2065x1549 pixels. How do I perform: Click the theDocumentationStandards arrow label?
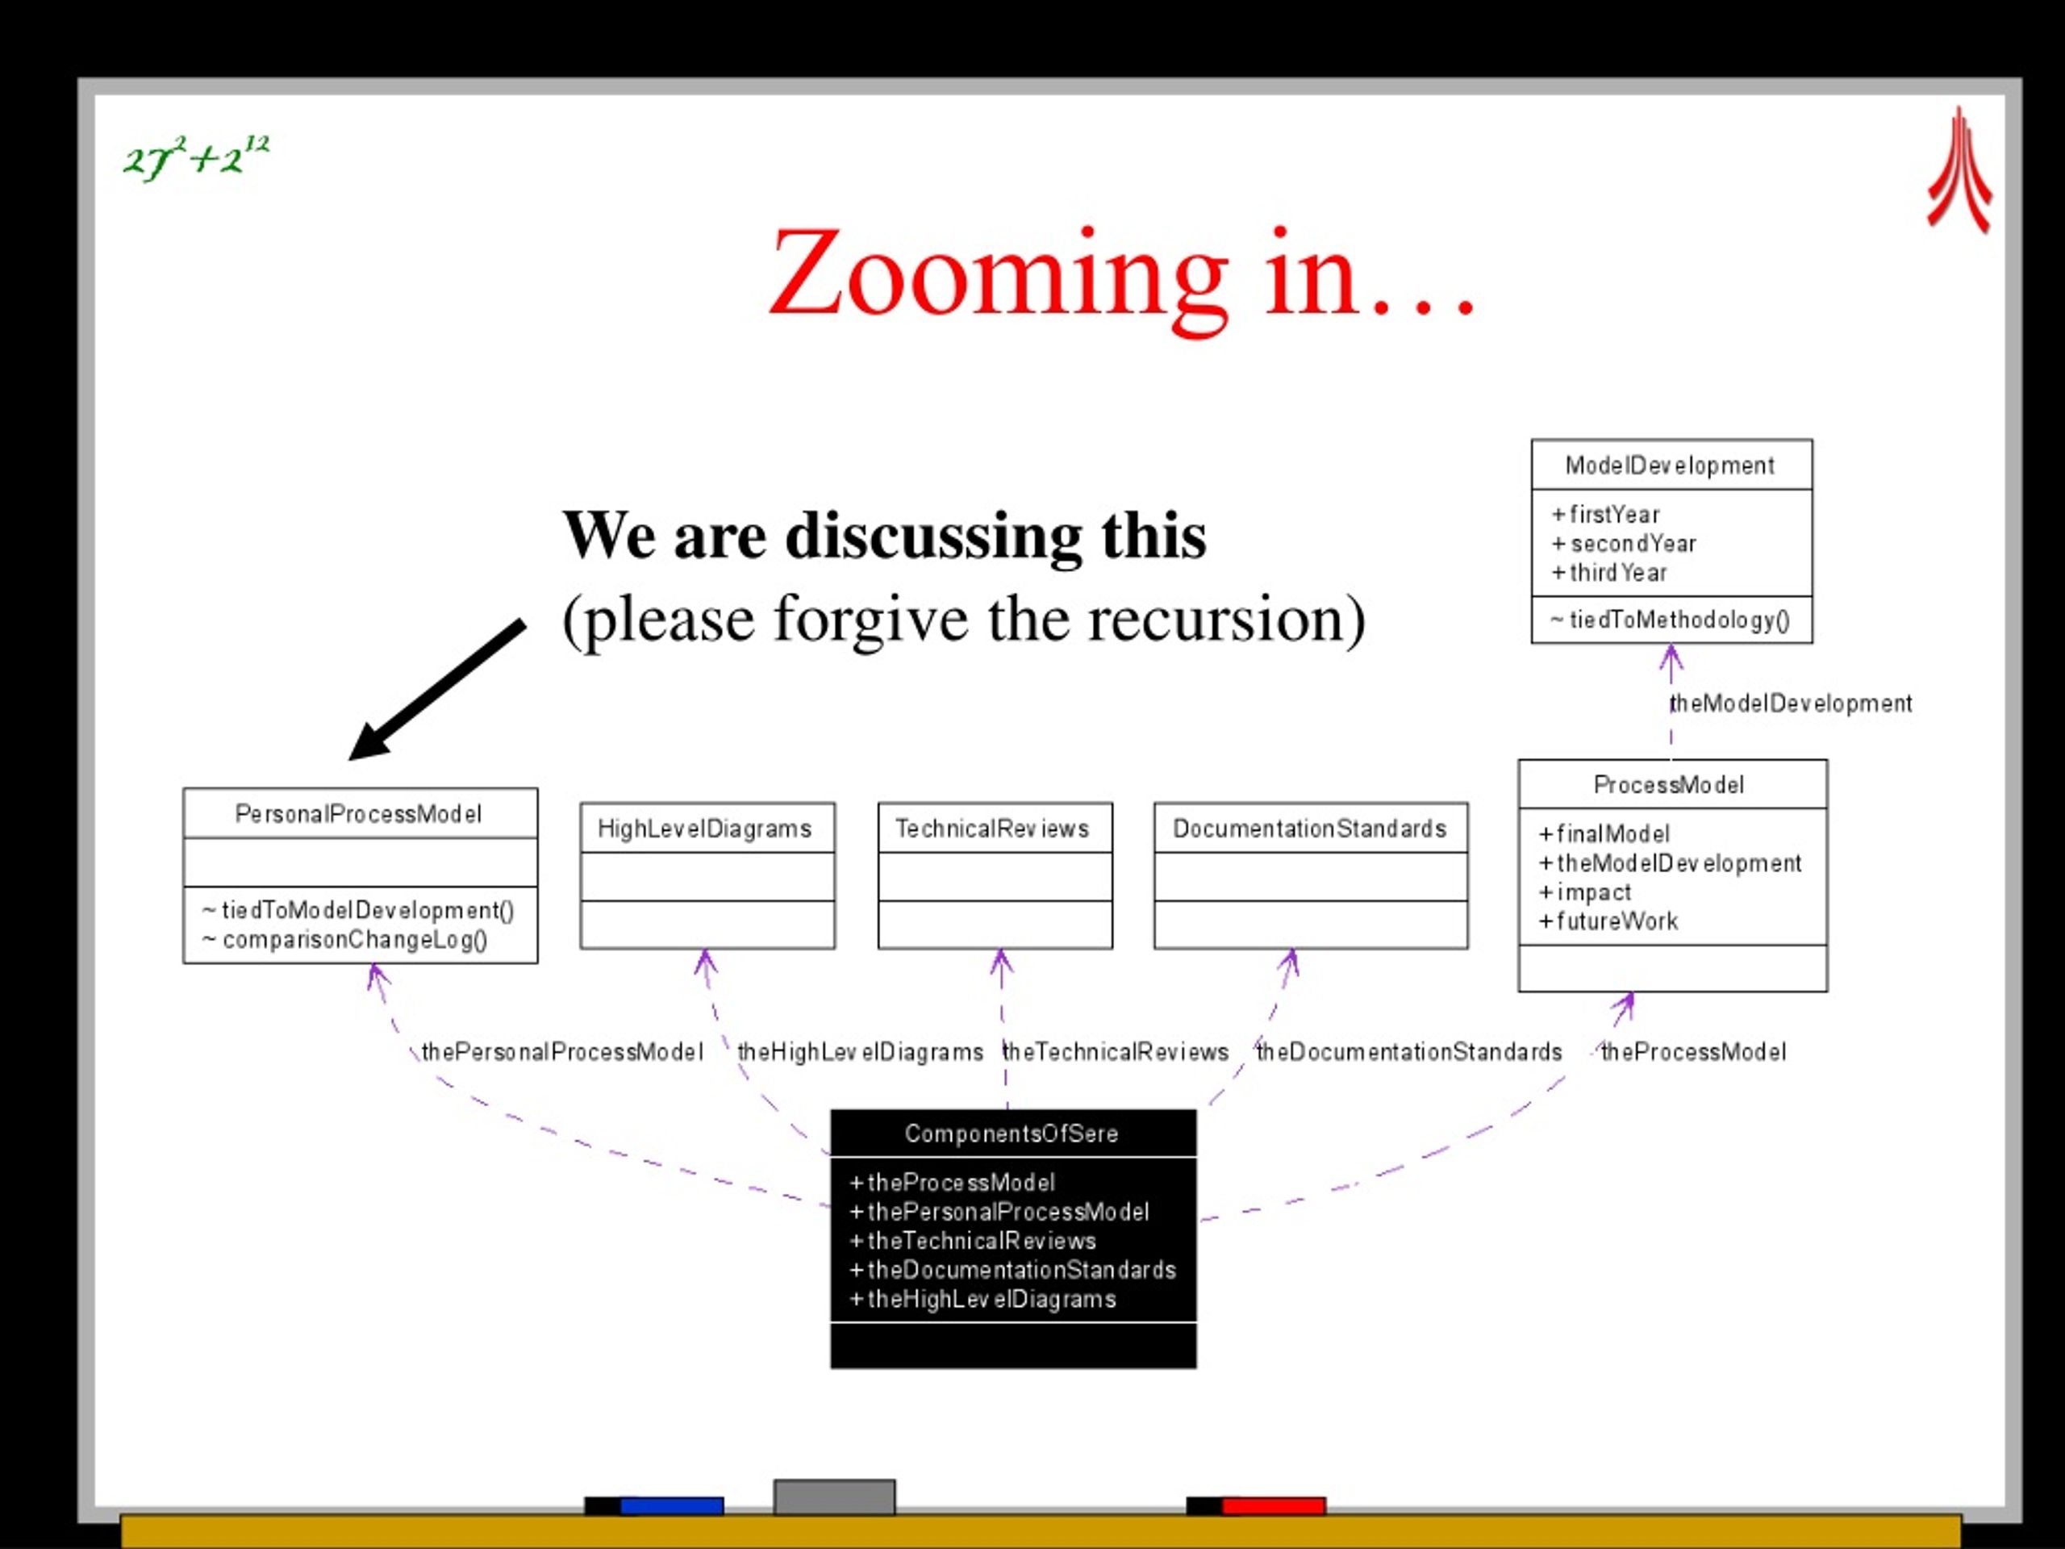[x=1408, y=1052]
